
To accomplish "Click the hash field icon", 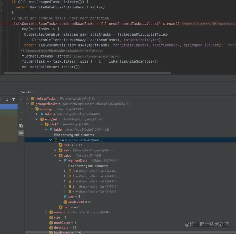I will (x=61, y=145).
